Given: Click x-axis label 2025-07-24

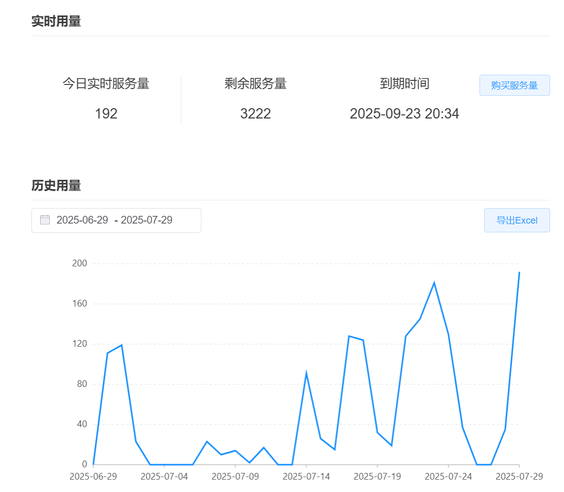Looking at the screenshot, I should tap(448, 477).
